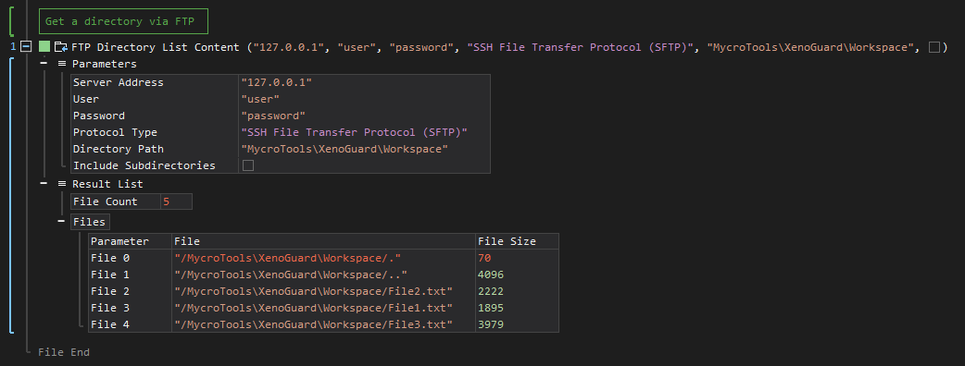This screenshot has width=965, height=366.
Task: Click the File Count value 5
Action: point(176,201)
